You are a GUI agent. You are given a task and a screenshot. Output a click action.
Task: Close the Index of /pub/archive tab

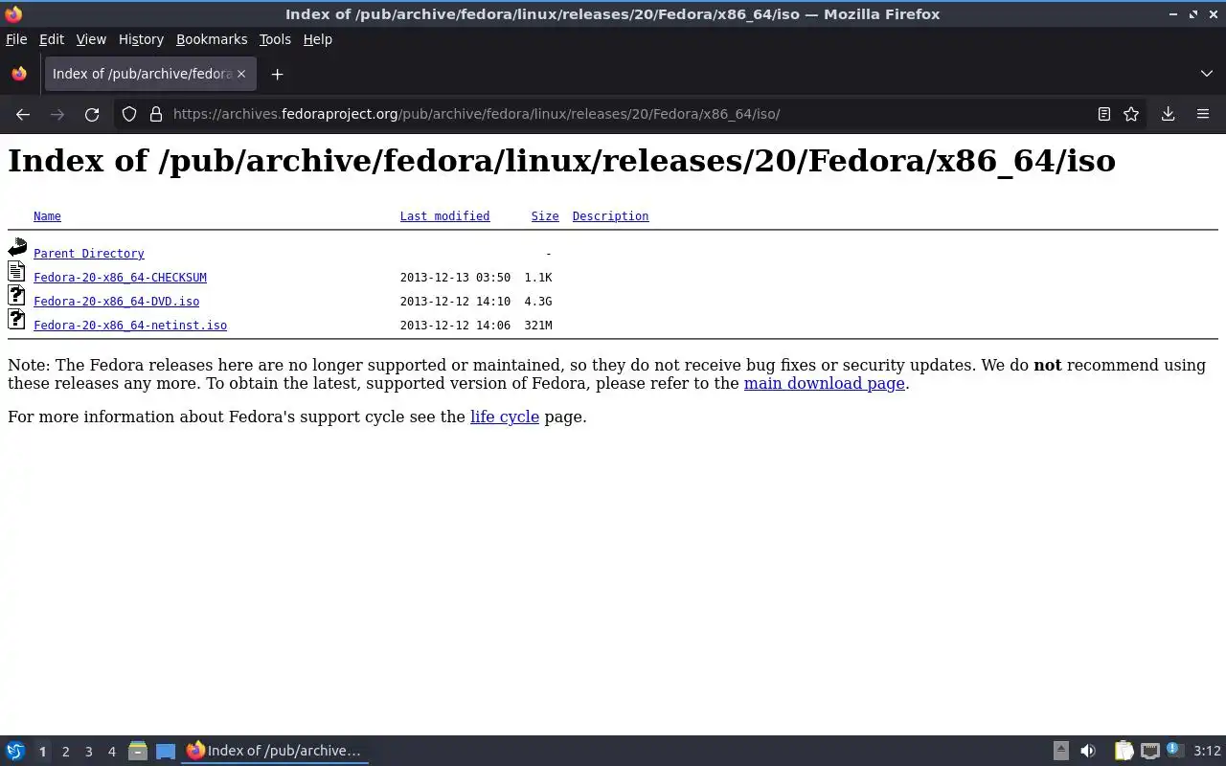coord(241,74)
